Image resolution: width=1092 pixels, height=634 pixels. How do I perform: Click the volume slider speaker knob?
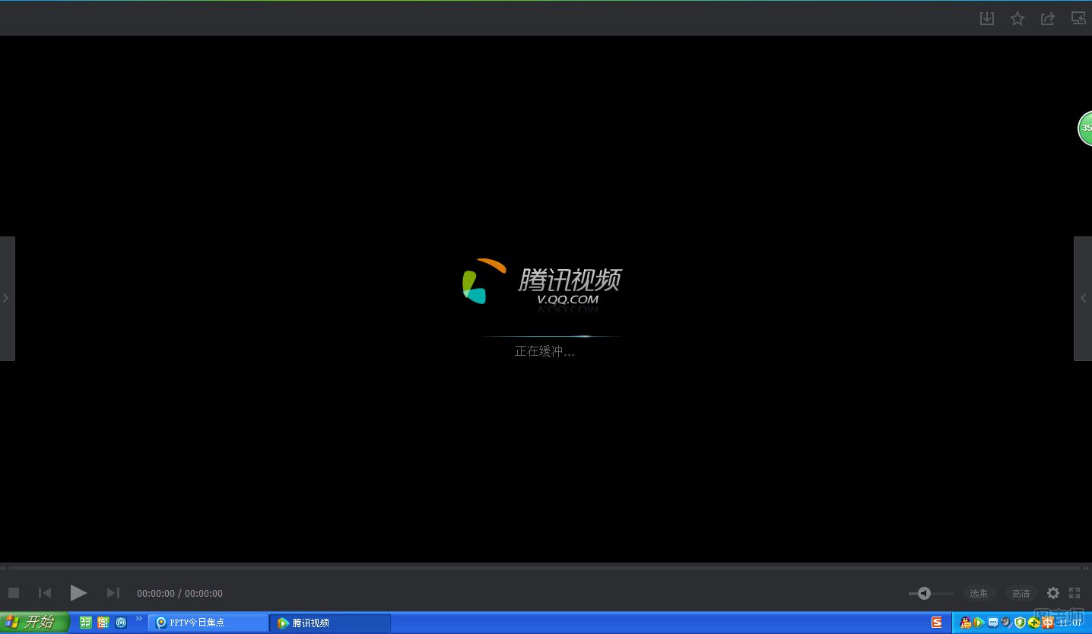(x=924, y=593)
